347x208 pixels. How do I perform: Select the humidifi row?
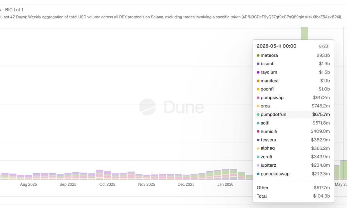pos(293,131)
